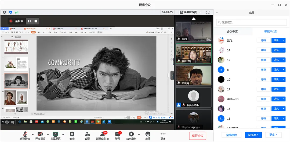This screenshot has height=142, width=290.
Task: Expand audio options next to 解除静音
Action: click(33, 134)
